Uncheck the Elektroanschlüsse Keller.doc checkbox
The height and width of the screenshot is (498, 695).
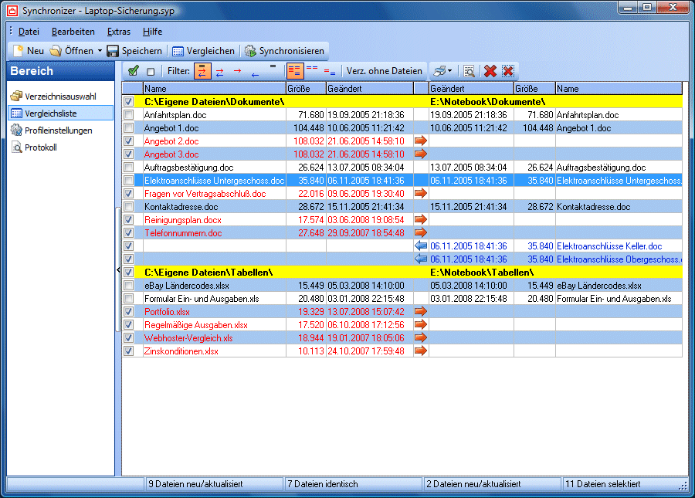[x=128, y=246]
